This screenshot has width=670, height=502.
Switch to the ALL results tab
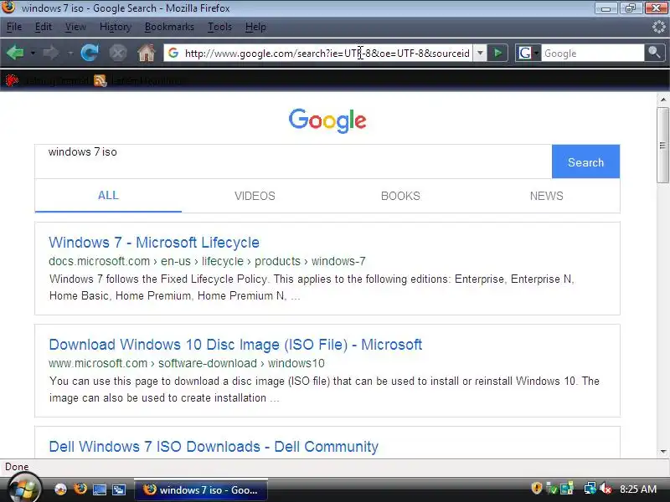point(108,196)
